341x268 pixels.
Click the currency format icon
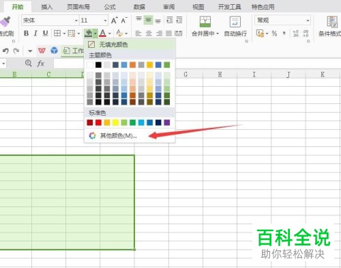[260, 33]
